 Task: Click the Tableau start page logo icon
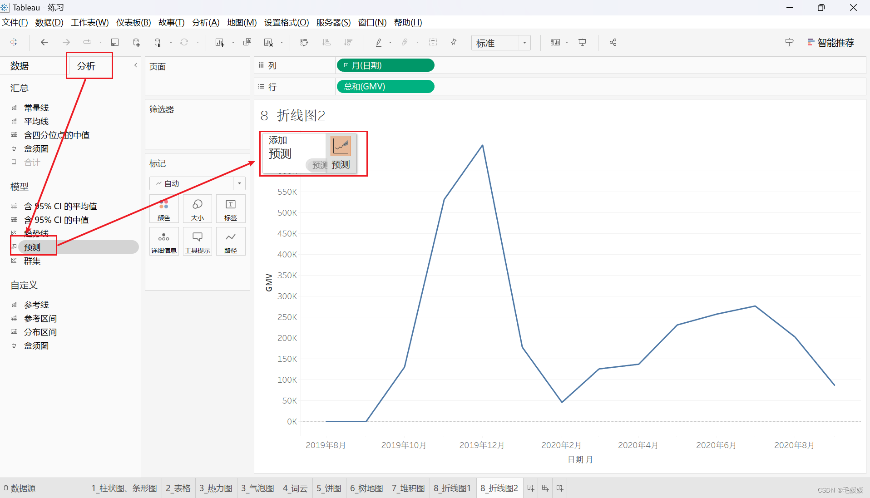(x=14, y=42)
